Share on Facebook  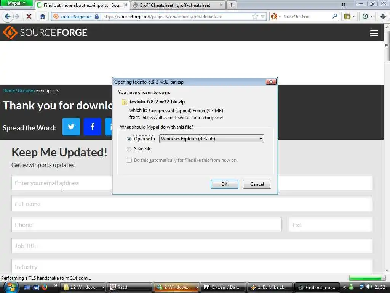click(93, 127)
